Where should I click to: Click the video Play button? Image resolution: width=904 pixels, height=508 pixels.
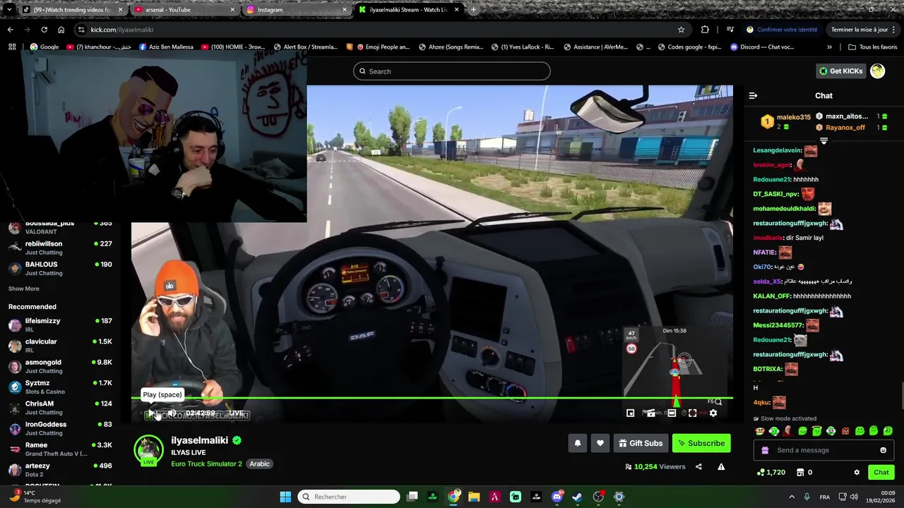[x=150, y=413]
